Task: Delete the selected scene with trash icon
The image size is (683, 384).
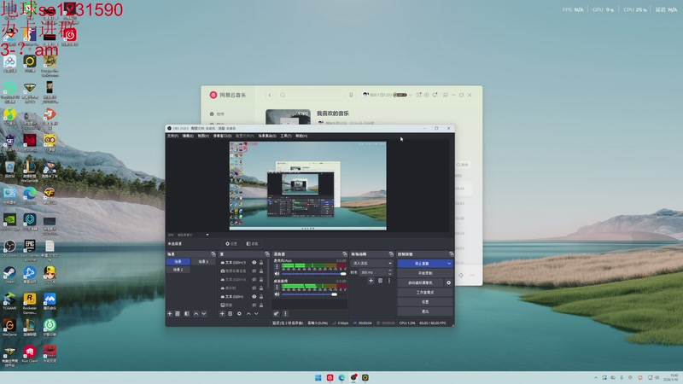Action: 178,314
